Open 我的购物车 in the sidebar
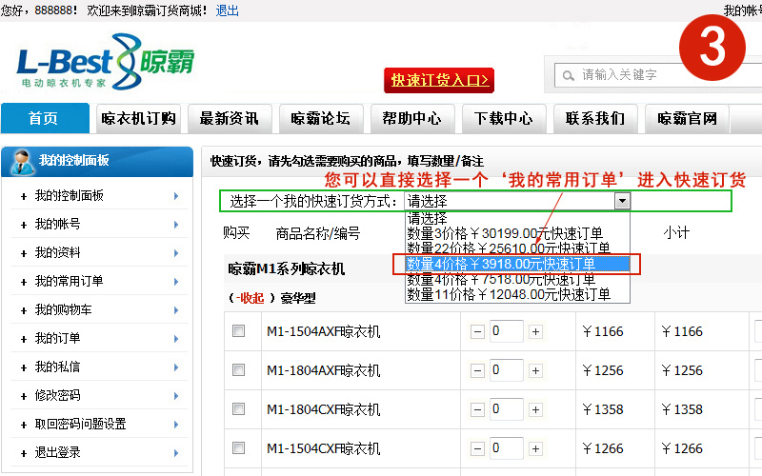This screenshot has width=762, height=476. tap(63, 310)
